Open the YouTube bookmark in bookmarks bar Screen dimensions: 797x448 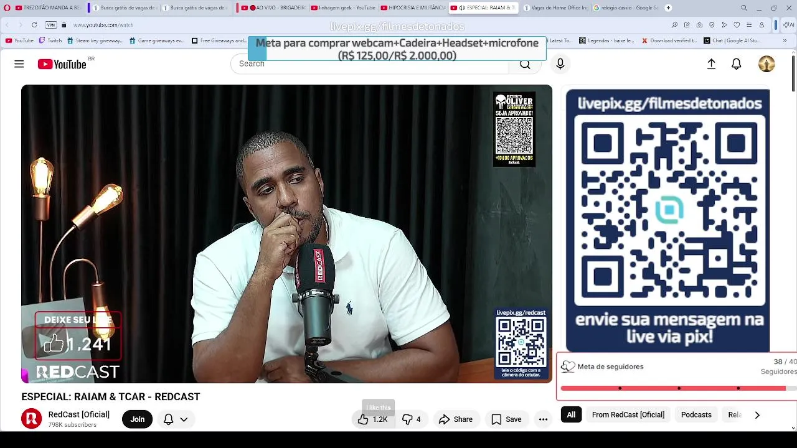tap(19, 40)
